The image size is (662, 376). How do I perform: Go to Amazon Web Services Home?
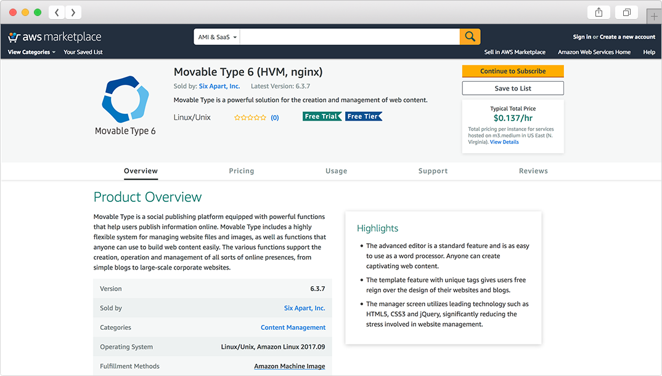pos(594,52)
